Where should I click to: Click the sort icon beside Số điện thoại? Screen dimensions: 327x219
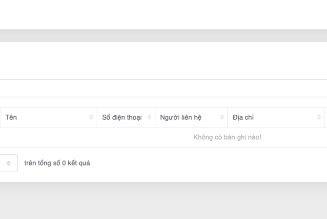coord(149,118)
